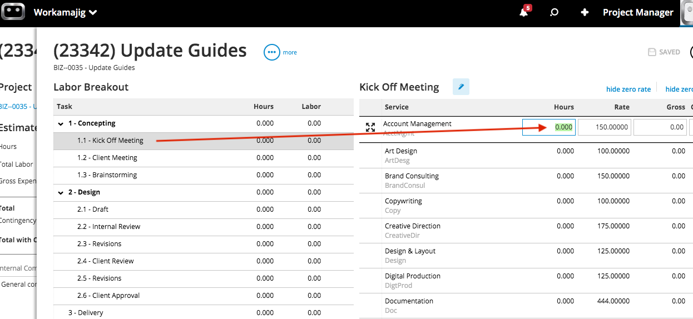This screenshot has height=319, width=693.
Task: Click the search magnifier icon
Action: tap(554, 12)
